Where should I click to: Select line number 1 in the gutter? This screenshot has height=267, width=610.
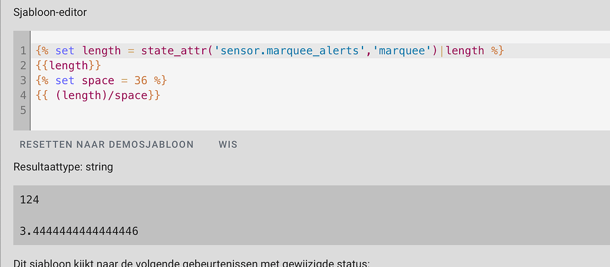point(23,51)
